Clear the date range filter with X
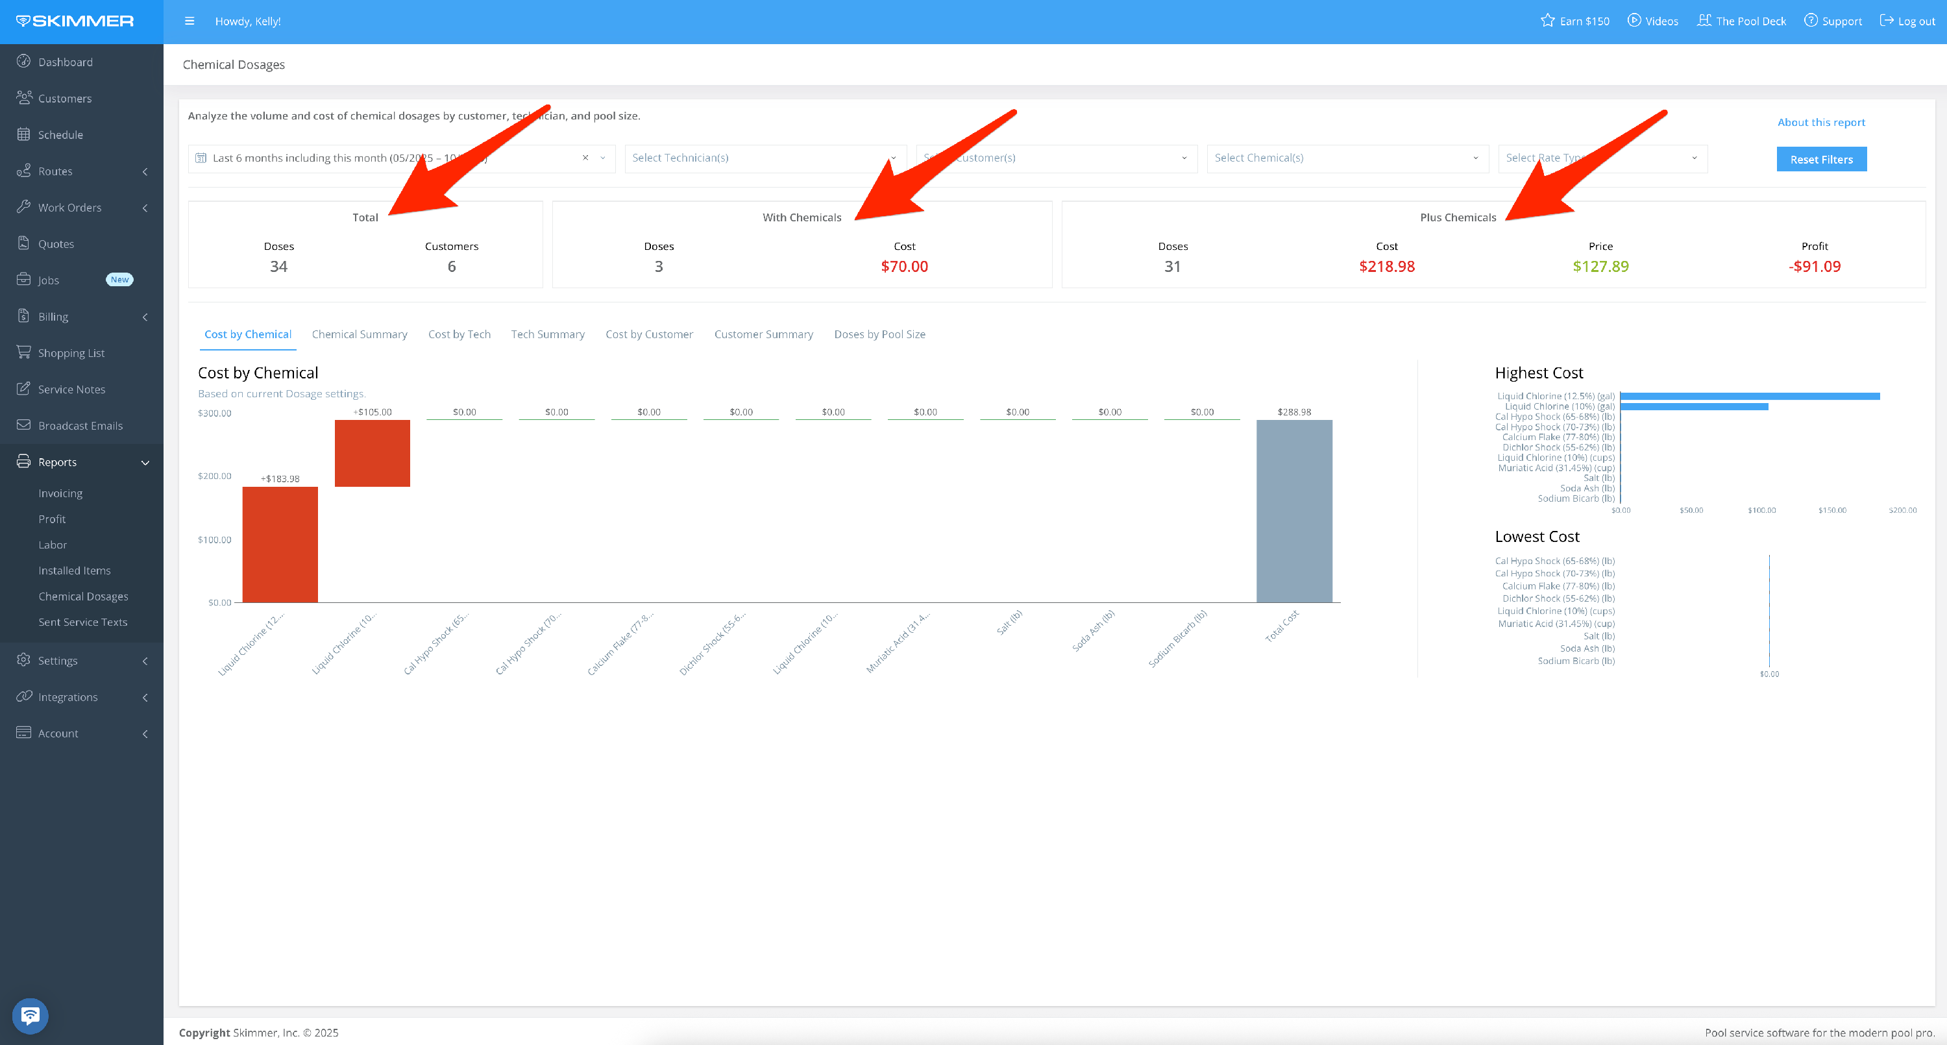This screenshot has height=1045, width=1947. 585,158
